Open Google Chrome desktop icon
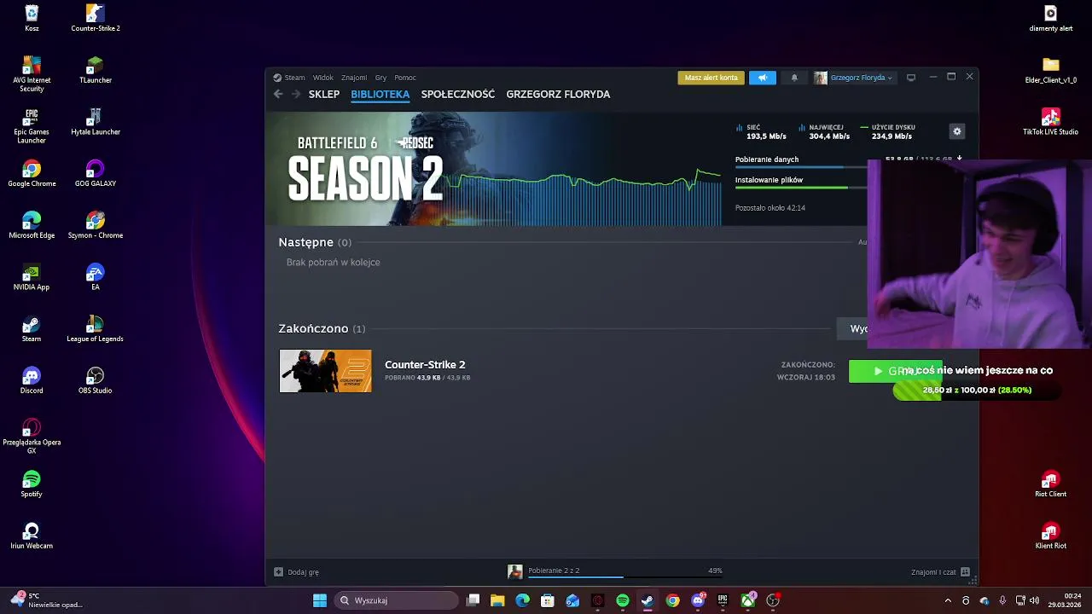The height and width of the screenshot is (614, 1092). [x=32, y=174]
